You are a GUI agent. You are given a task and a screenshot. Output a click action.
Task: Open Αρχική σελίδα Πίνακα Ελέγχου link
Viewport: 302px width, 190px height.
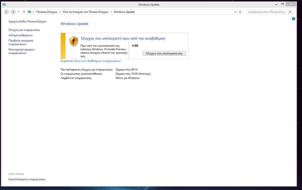pyautogui.click(x=27, y=21)
